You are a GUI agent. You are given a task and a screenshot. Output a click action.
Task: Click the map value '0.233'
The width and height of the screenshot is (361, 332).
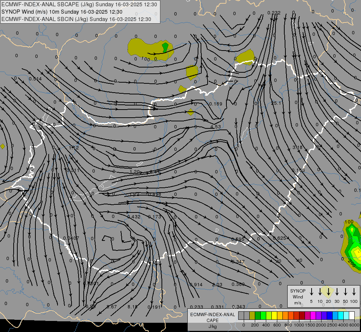pyautogui.click(x=197, y=307)
